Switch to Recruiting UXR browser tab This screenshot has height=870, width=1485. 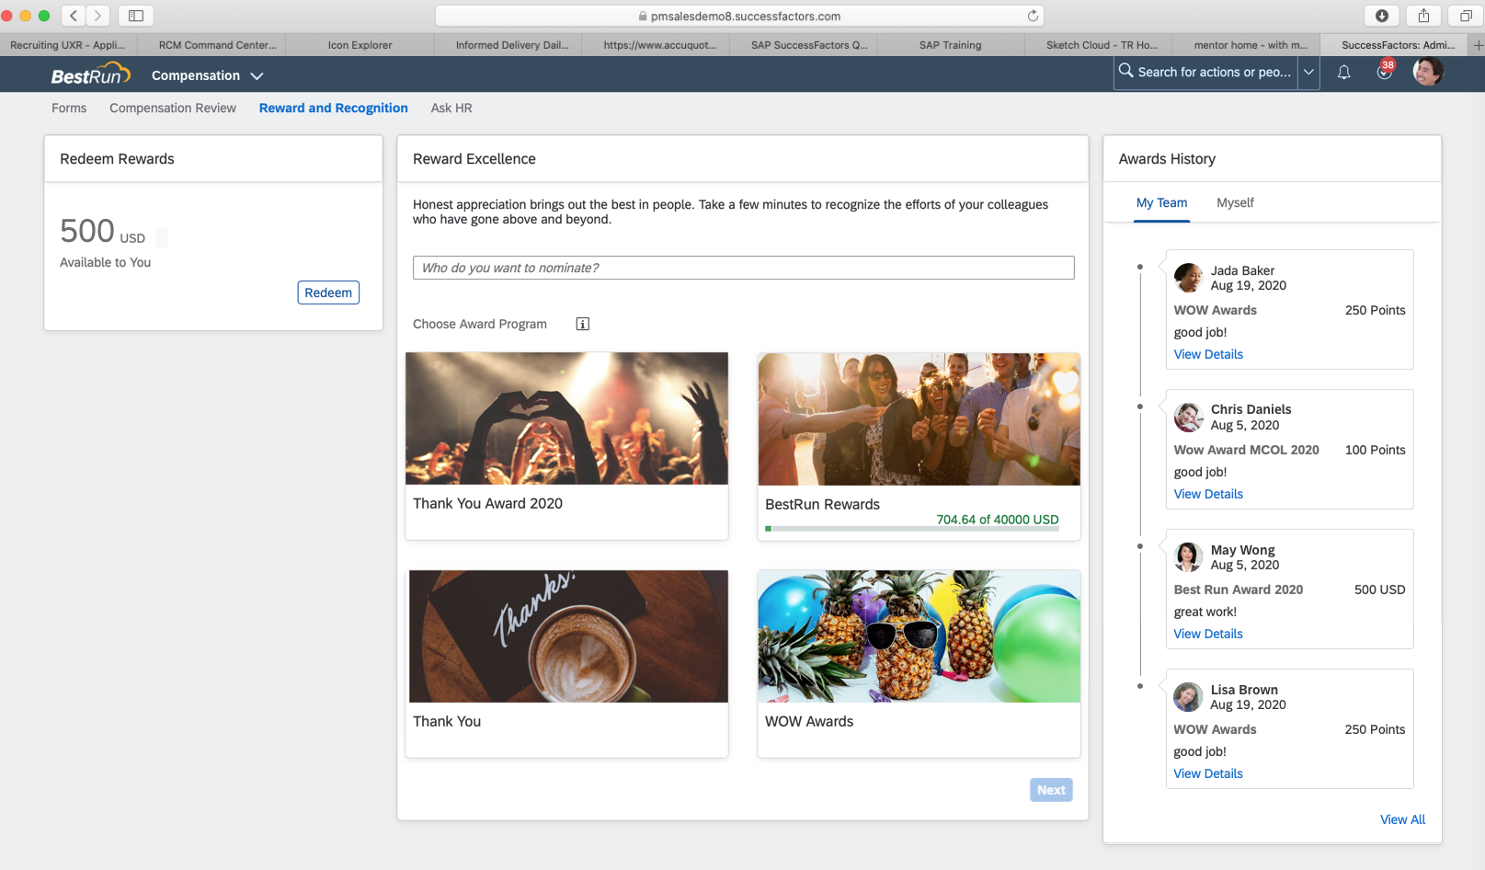[68, 45]
